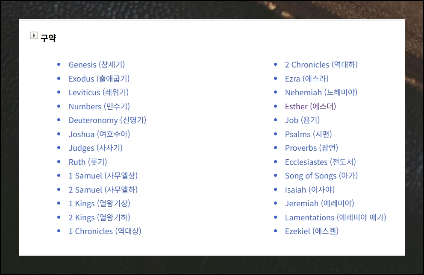
Task: Open the Jeremiah (예레미야) link
Action: (x=319, y=203)
